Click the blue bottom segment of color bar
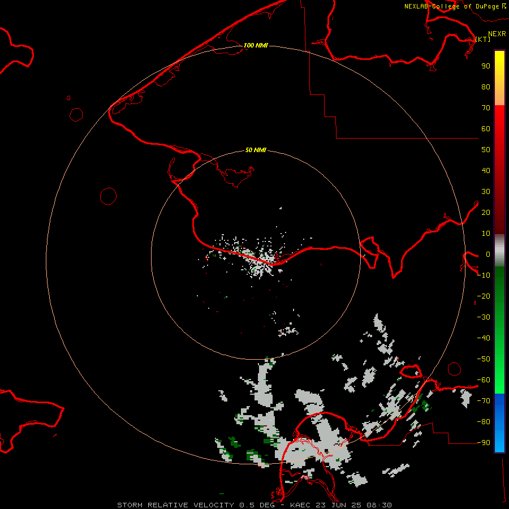Screen dimensions: 509x509 coord(499,423)
